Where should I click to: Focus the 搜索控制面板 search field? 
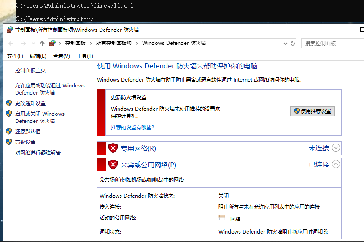(x=332, y=44)
